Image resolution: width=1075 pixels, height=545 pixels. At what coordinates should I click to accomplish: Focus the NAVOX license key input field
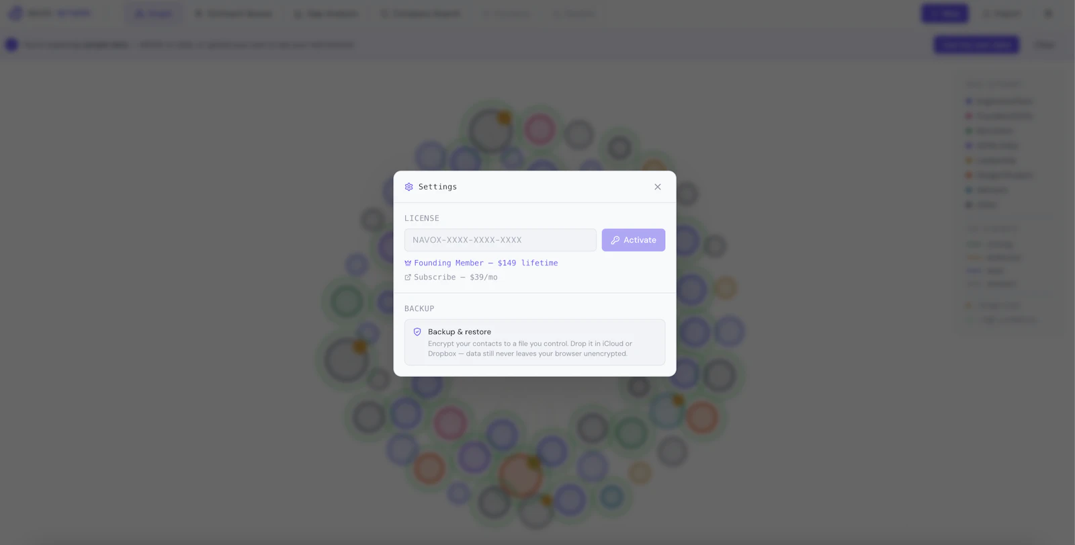click(501, 240)
